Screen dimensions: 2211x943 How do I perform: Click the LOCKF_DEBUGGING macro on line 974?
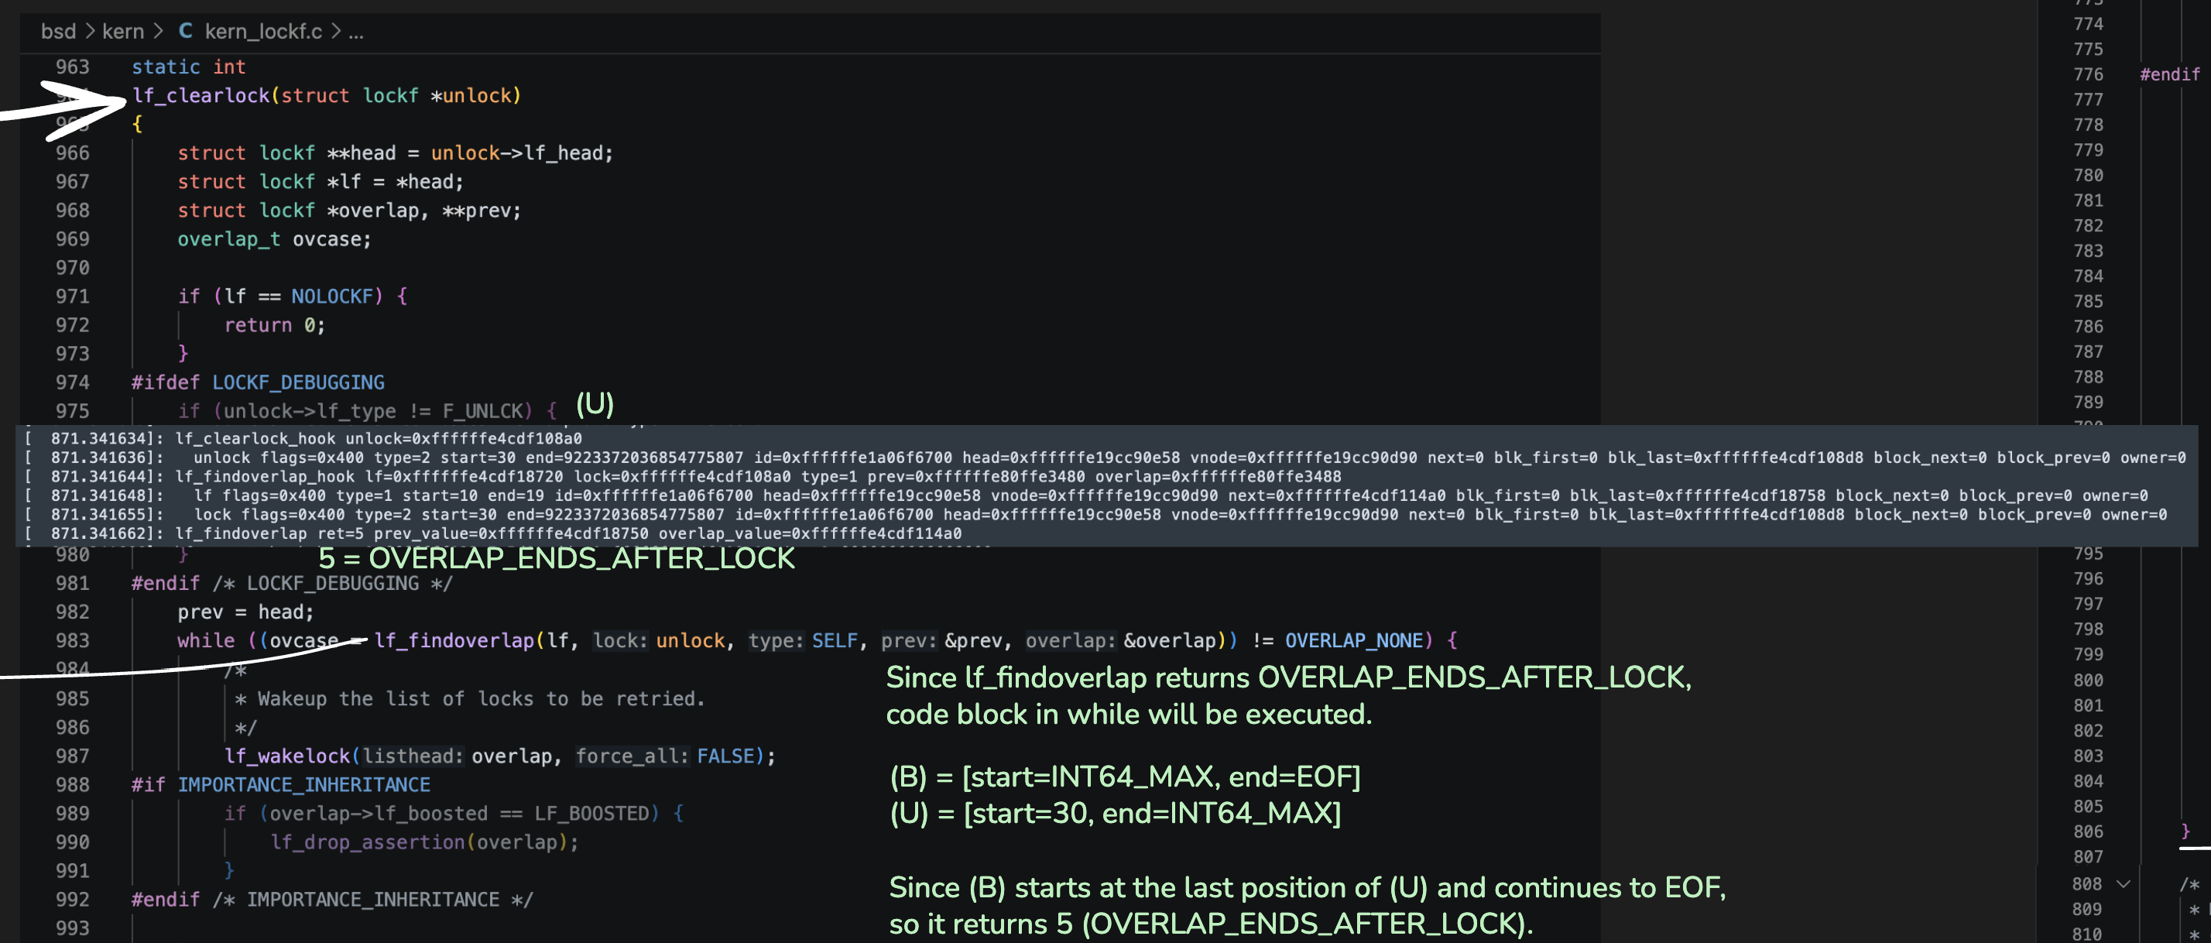coord(298,382)
